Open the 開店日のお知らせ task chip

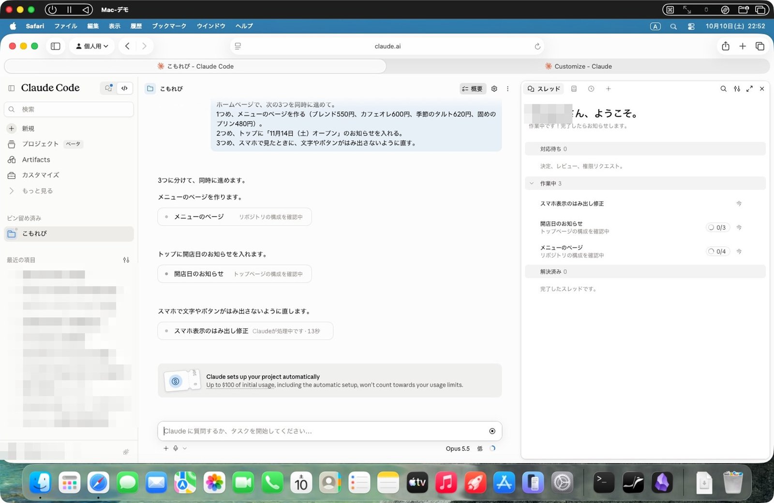click(235, 274)
